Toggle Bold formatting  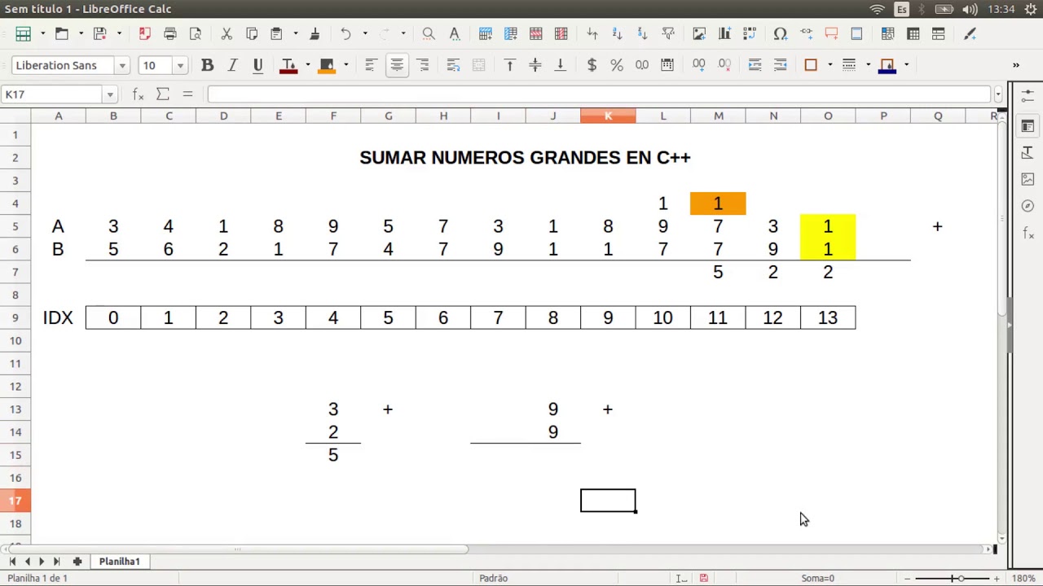point(207,65)
